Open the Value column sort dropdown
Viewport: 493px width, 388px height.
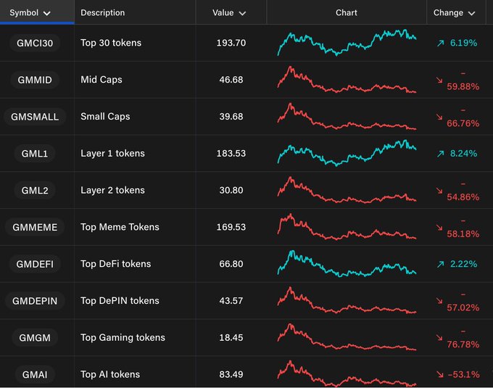click(242, 13)
